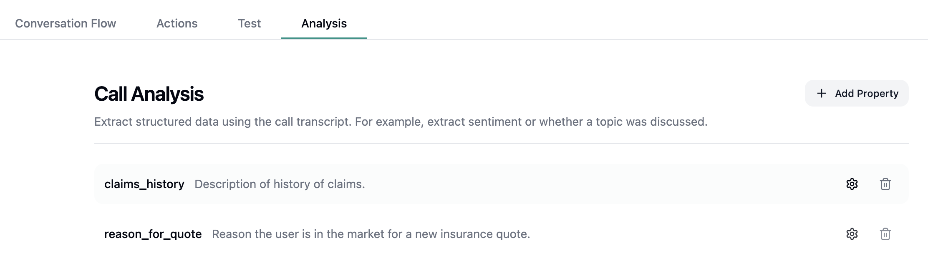
Task: Switch to the Conversation Flow tab
Action: click(66, 23)
